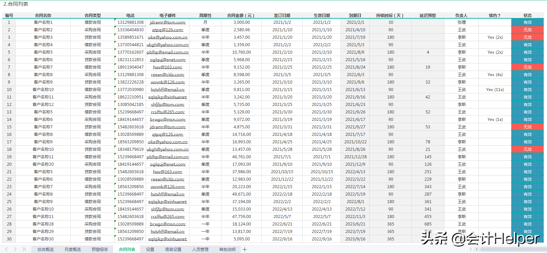Select the 预警报告 sheet tab
Image resolution: width=547 pixels, height=253 pixels.
tap(100, 250)
